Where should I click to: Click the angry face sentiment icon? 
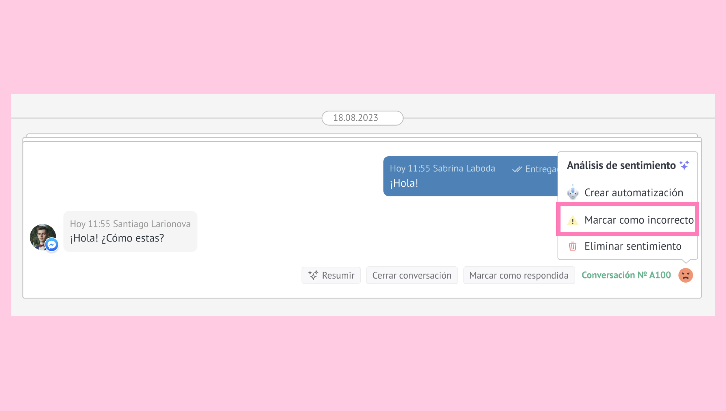tap(685, 275)
